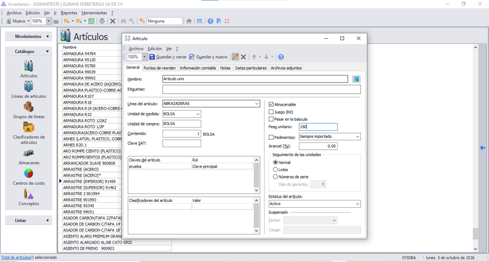Click the Etiquetas input field
The height and width of the screenshot is (262, 489).
click(x=261, y=89)
